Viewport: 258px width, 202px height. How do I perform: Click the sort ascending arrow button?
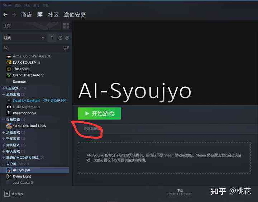[52, 38]
